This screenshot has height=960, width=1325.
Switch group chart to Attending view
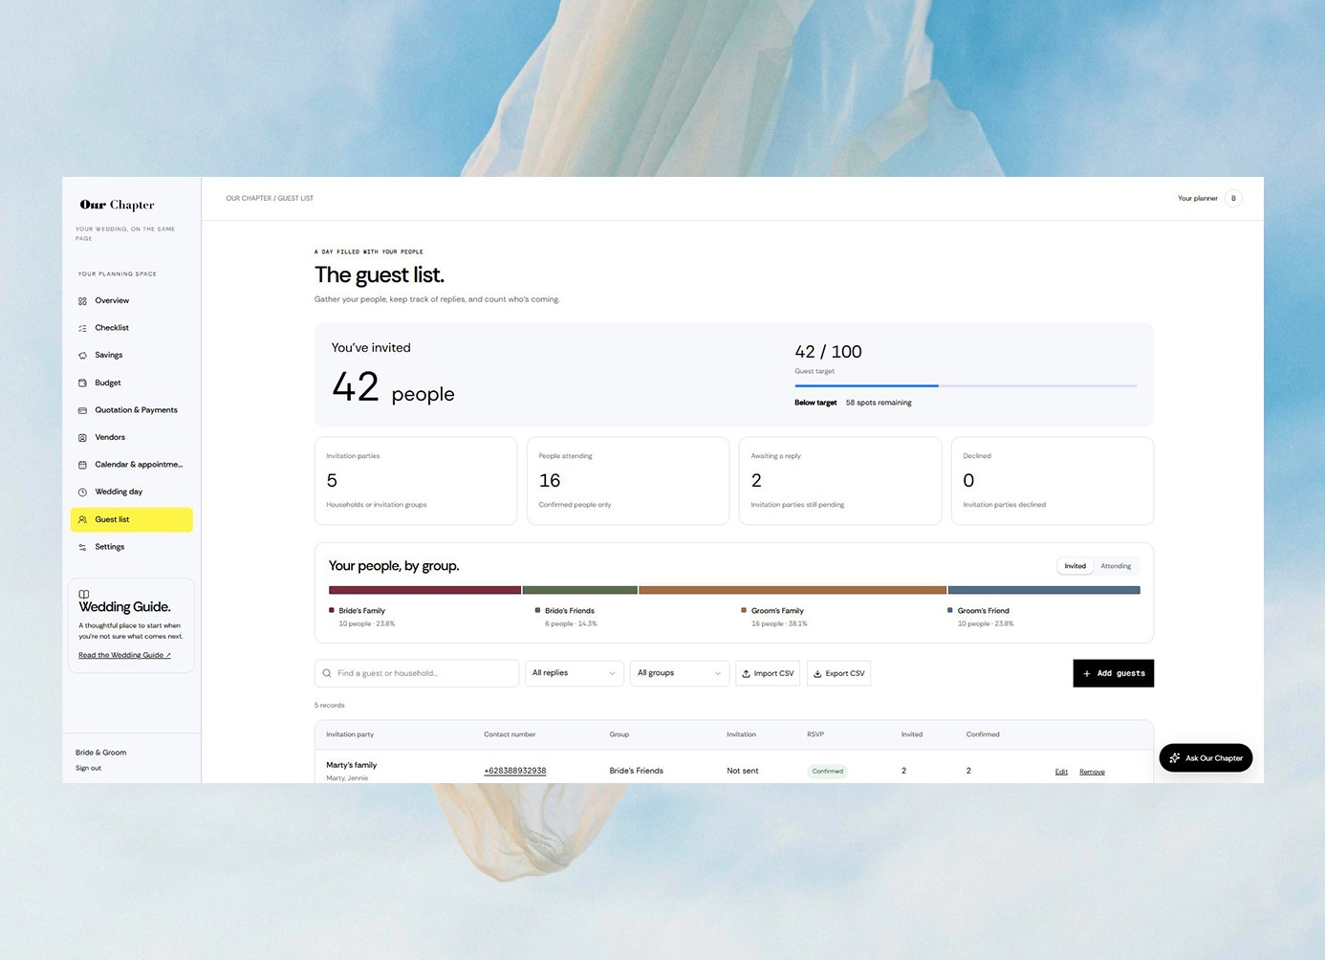coord(1116,566)
